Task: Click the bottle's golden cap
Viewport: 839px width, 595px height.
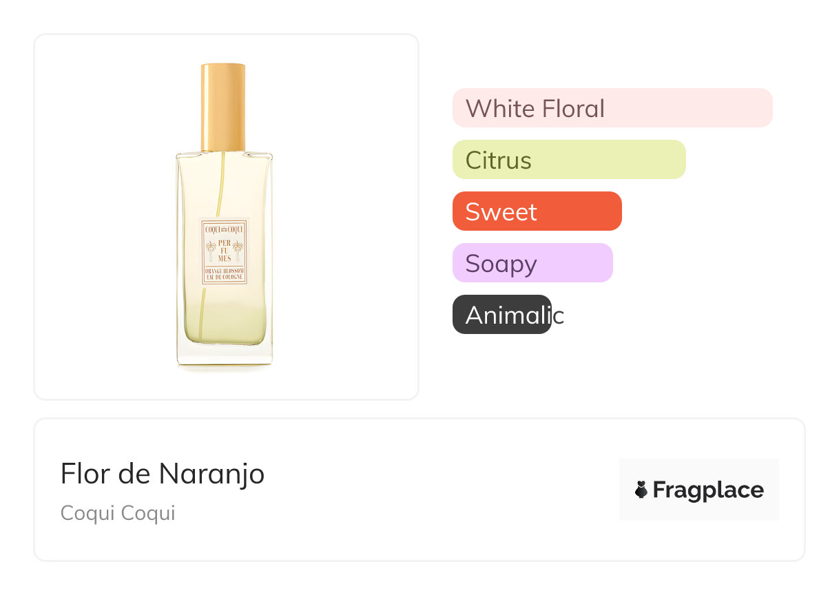Action: coord(223,107)
